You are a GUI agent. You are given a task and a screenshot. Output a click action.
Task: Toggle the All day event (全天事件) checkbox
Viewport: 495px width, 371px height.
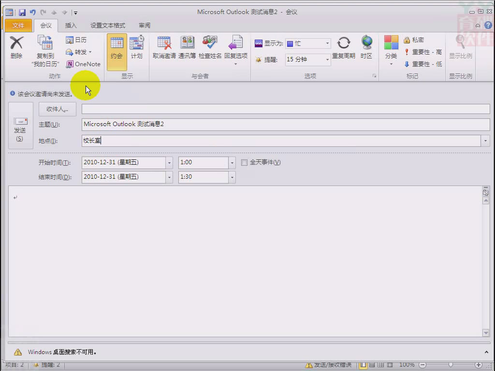(x=244, y=162)
